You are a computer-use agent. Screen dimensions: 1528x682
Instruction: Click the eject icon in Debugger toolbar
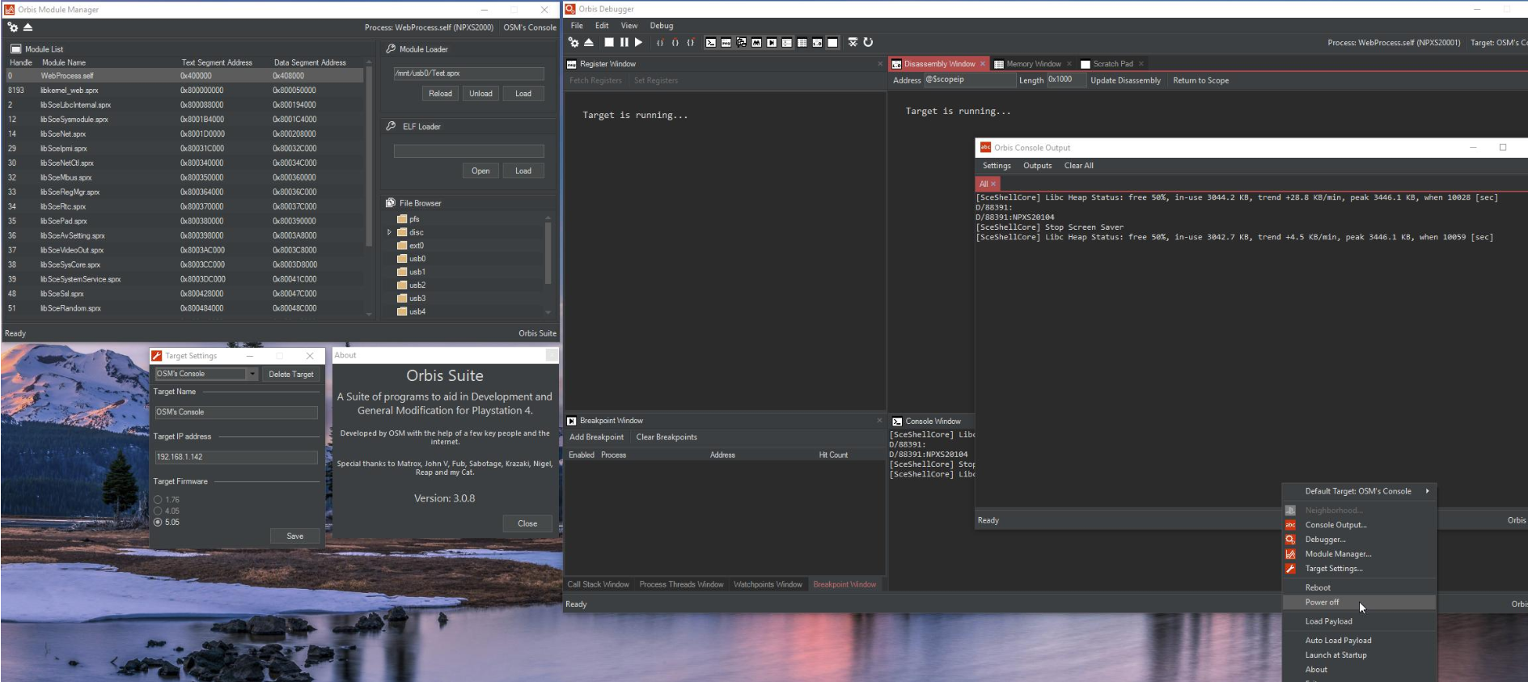(x=589, y=42)
